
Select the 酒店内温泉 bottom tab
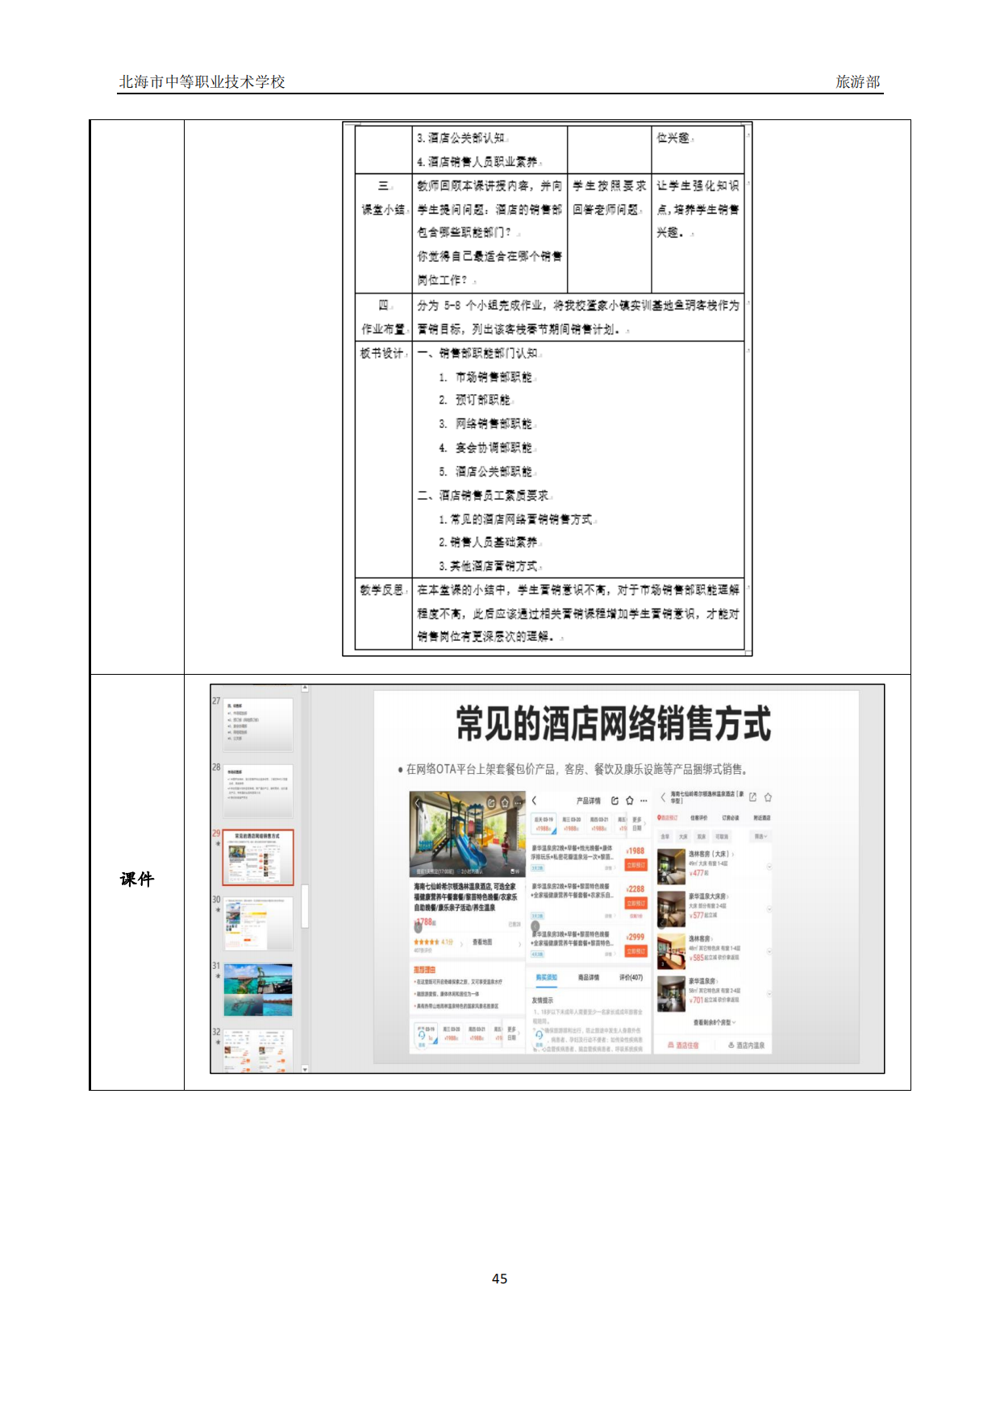tap(746, 1045)
